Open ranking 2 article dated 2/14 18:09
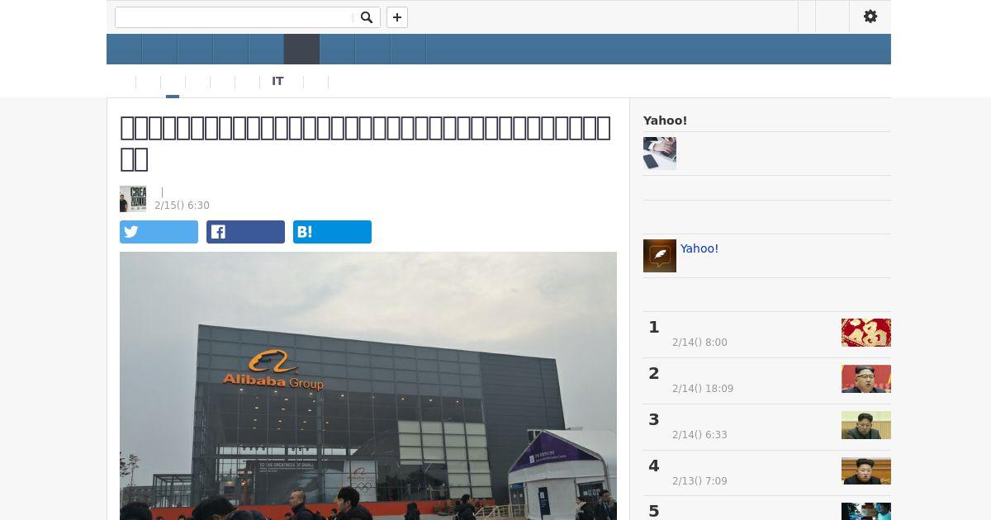Viewport: 991px width, 520px height. point(767,381)
